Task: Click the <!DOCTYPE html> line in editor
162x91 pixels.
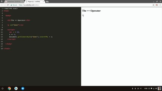Action: [x=11, y=8]
